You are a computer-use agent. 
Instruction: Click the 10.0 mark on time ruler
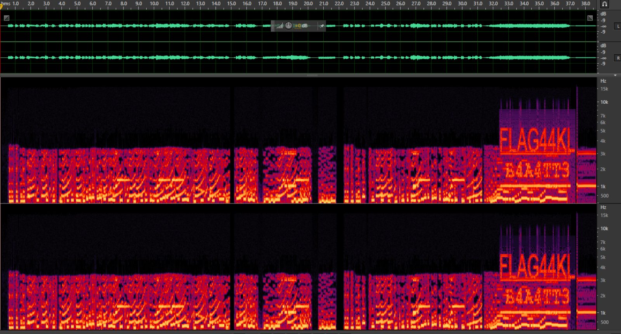click(154, 3)
